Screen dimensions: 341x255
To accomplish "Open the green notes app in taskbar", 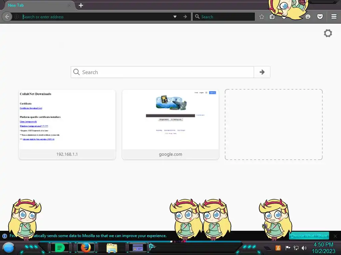I will coord(60,248).
